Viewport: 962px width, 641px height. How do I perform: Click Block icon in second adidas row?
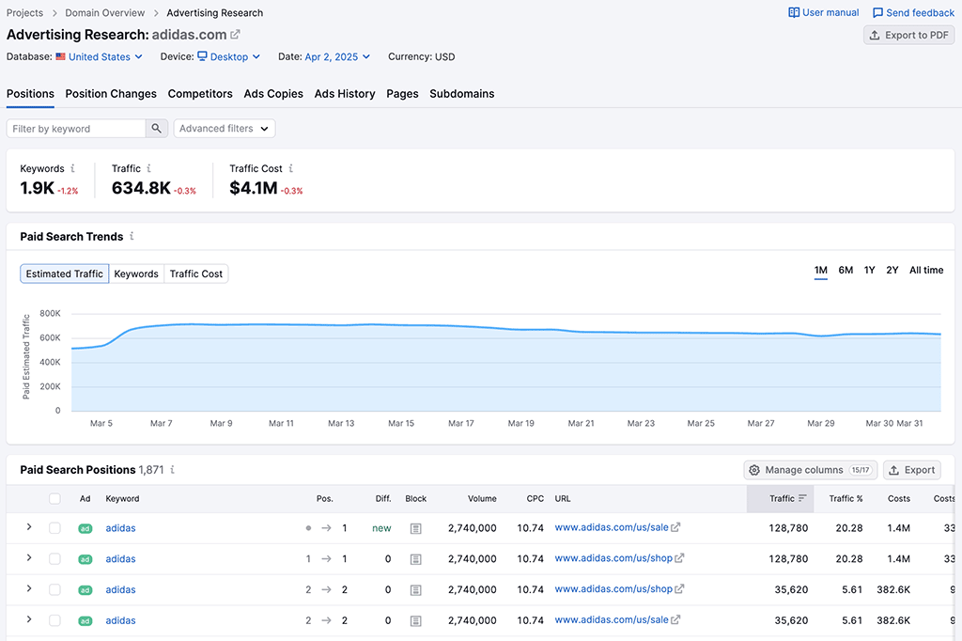(415, 558)
